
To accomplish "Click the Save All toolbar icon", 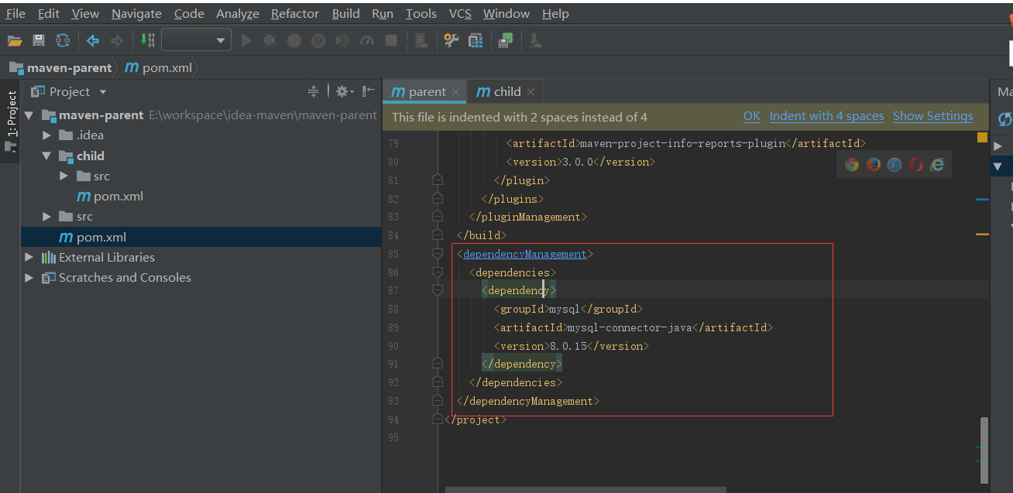I will [x=39, y=40].
